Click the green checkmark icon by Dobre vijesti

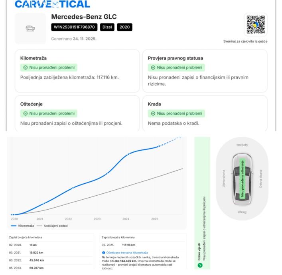tap(200, 265)
